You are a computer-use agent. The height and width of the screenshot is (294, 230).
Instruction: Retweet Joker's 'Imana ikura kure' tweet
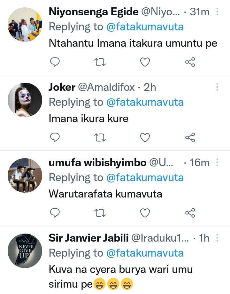[100, 137]
